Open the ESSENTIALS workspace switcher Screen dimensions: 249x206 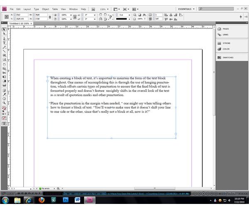[186, 9]
